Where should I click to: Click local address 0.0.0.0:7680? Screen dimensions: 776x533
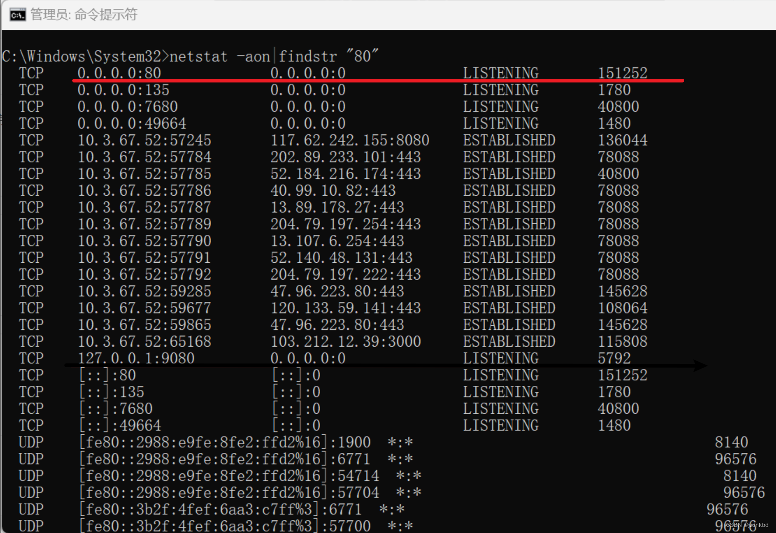click(x=128, y=107)
